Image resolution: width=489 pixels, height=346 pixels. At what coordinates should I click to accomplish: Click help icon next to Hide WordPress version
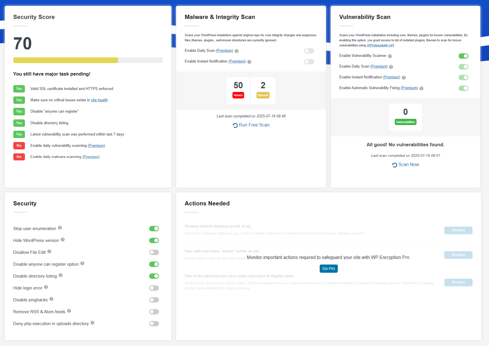63,240
